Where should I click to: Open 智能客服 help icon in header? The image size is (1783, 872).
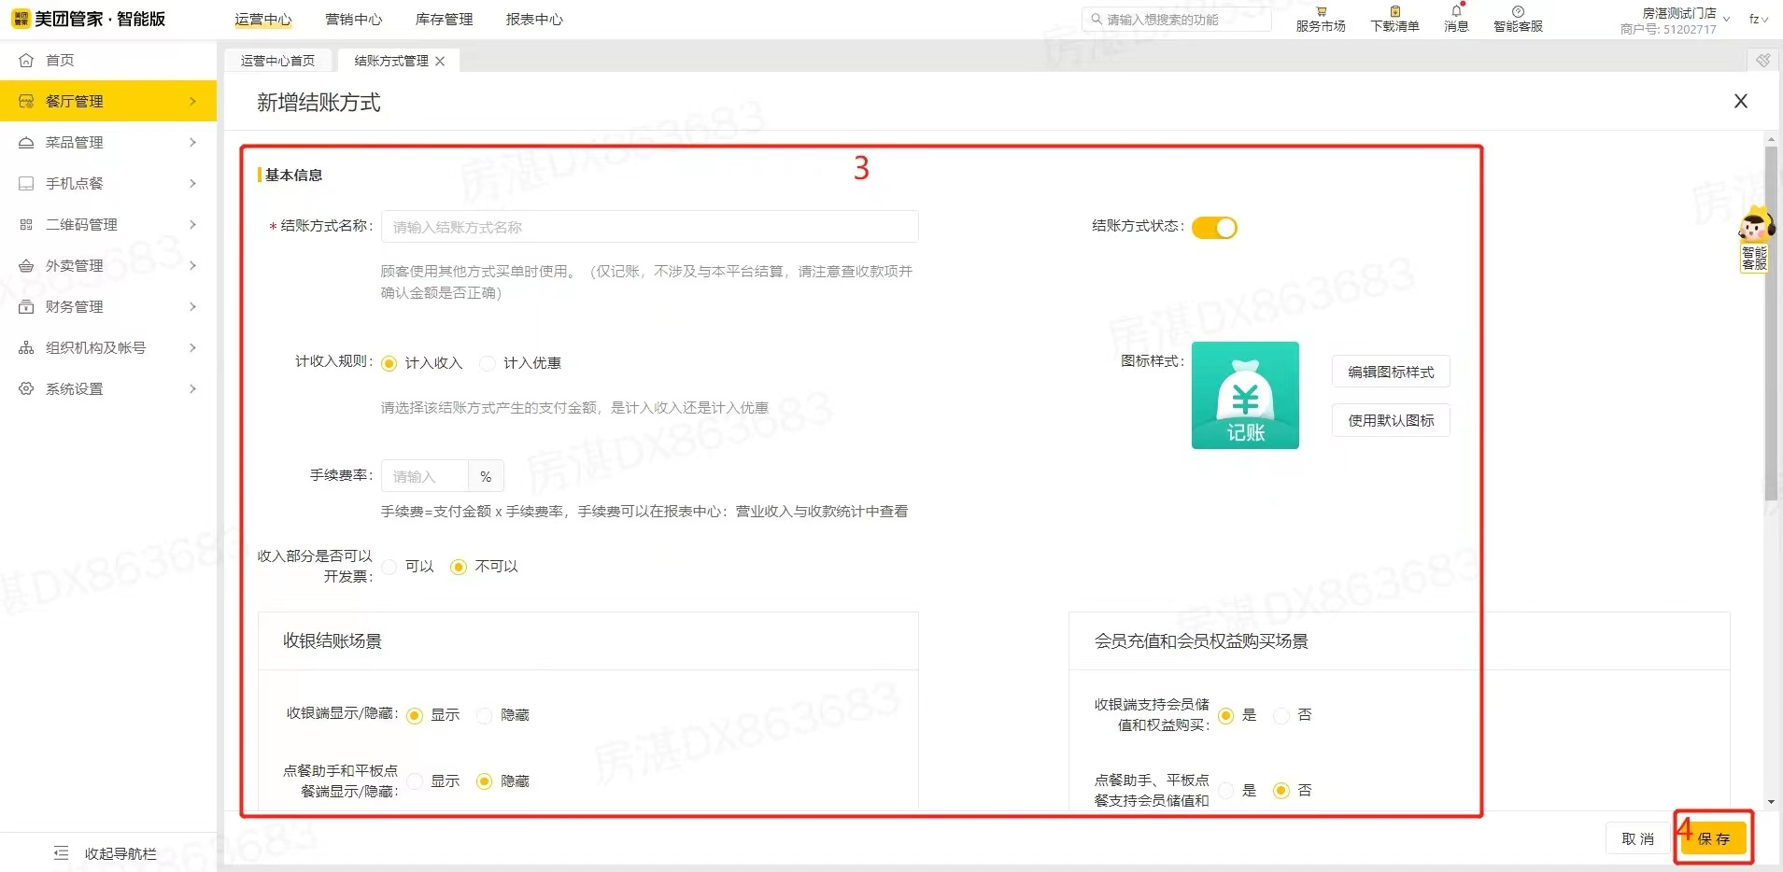(x=1518, y=12)
